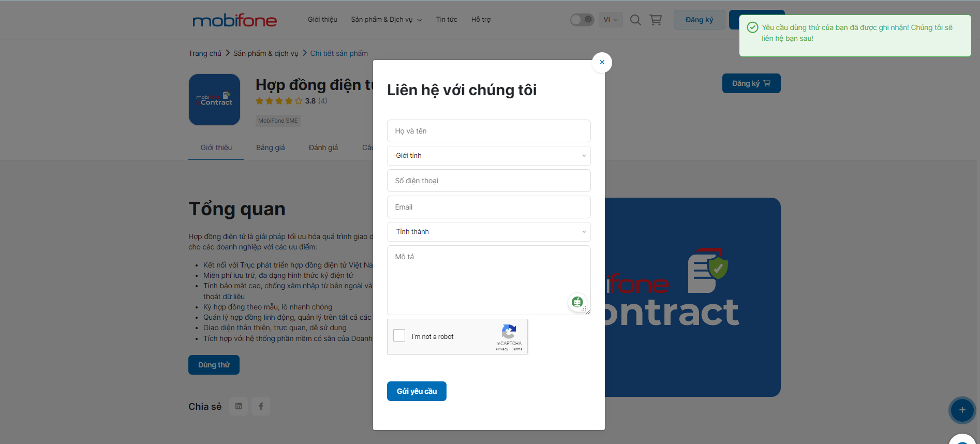Switch to the Bảng giá tab
Image resolution: width=980 pixels, height=444 pixels.
pyautogui.click(x=271, y=147)
